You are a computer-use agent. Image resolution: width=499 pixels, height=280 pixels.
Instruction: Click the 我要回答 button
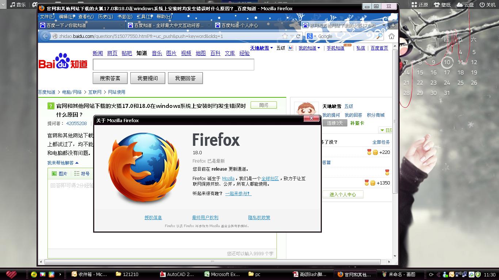185,78
